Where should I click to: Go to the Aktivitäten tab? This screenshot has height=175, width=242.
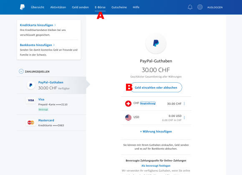58,7
